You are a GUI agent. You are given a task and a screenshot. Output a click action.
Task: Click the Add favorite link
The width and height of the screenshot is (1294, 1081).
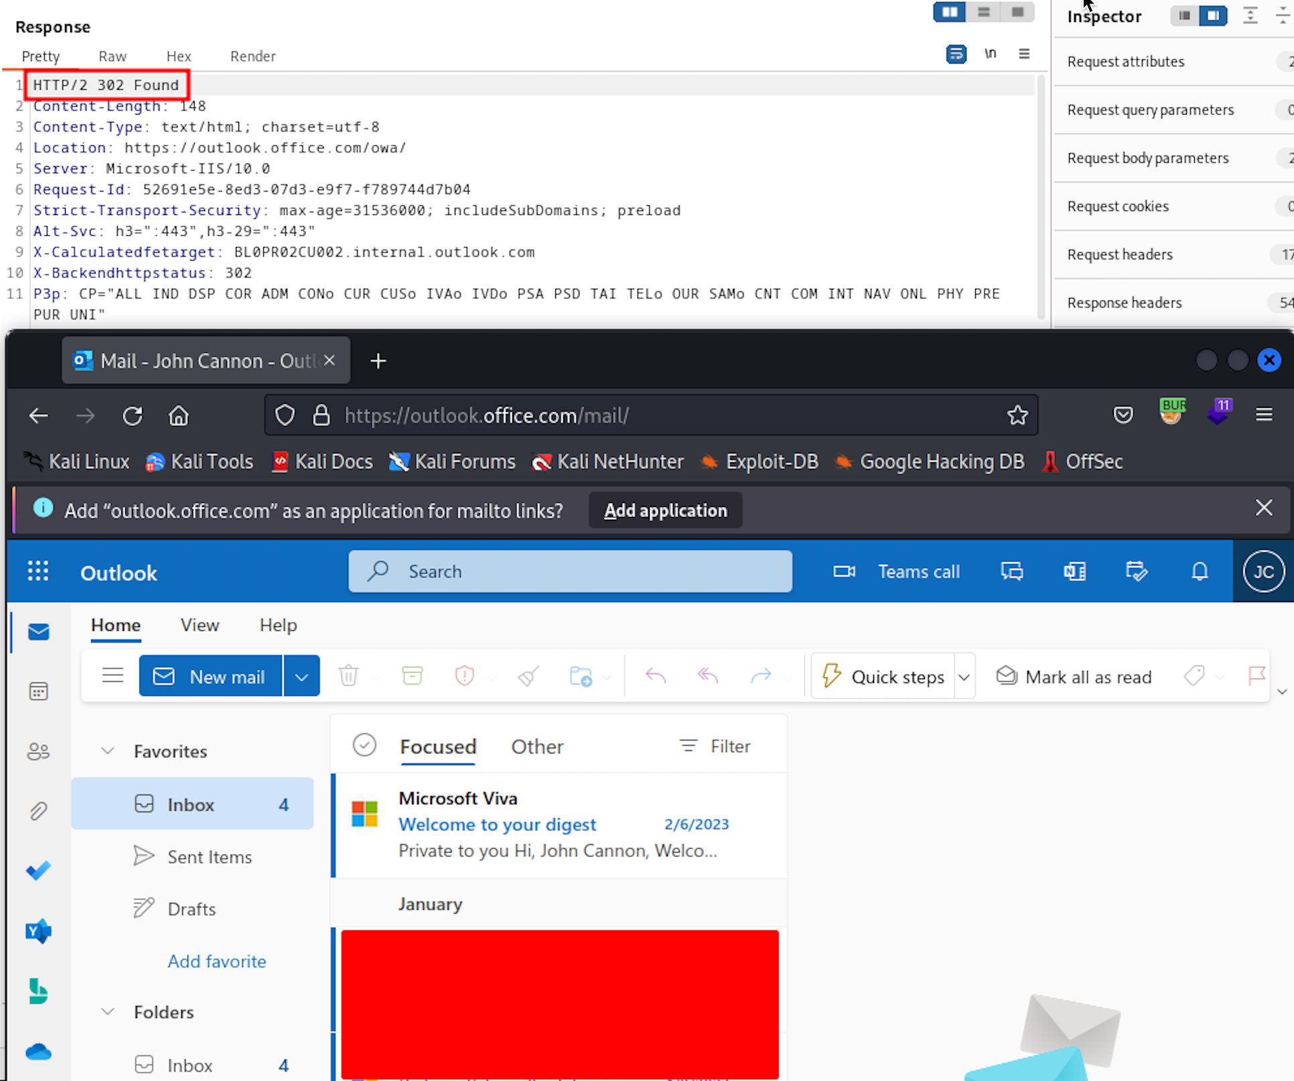(216, 961)
